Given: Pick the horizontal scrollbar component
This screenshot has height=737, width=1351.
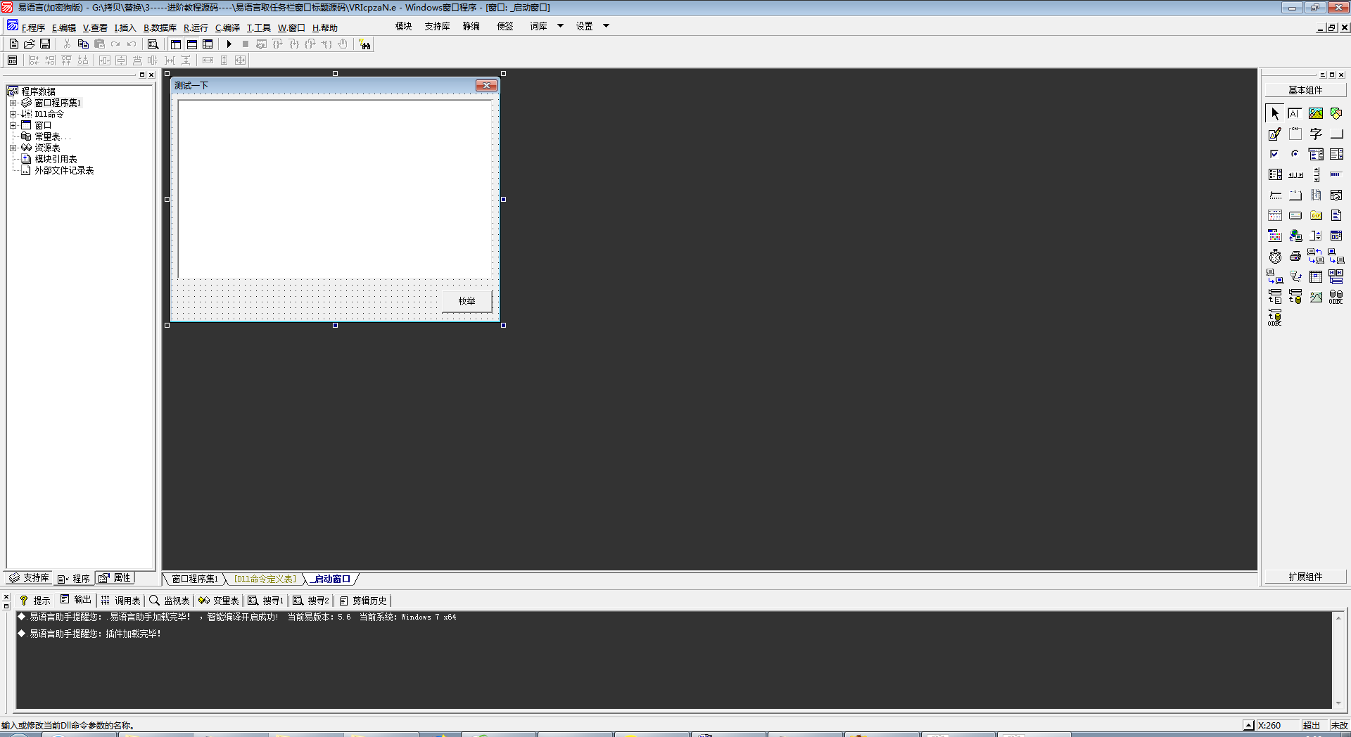Looking at the screenshot, I should pyautogui.click(x=1295, y=174).
